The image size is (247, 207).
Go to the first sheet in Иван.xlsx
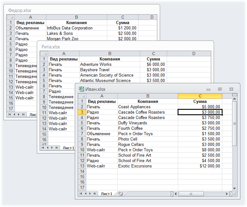[x=81, y=194]
